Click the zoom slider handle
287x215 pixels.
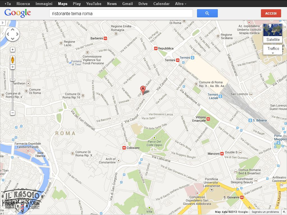pos(13,80)
